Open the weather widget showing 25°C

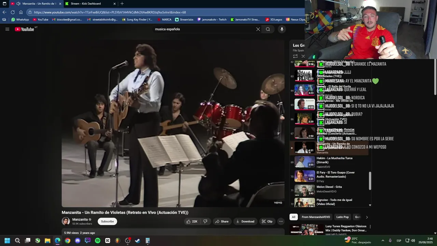click(358, 240)
